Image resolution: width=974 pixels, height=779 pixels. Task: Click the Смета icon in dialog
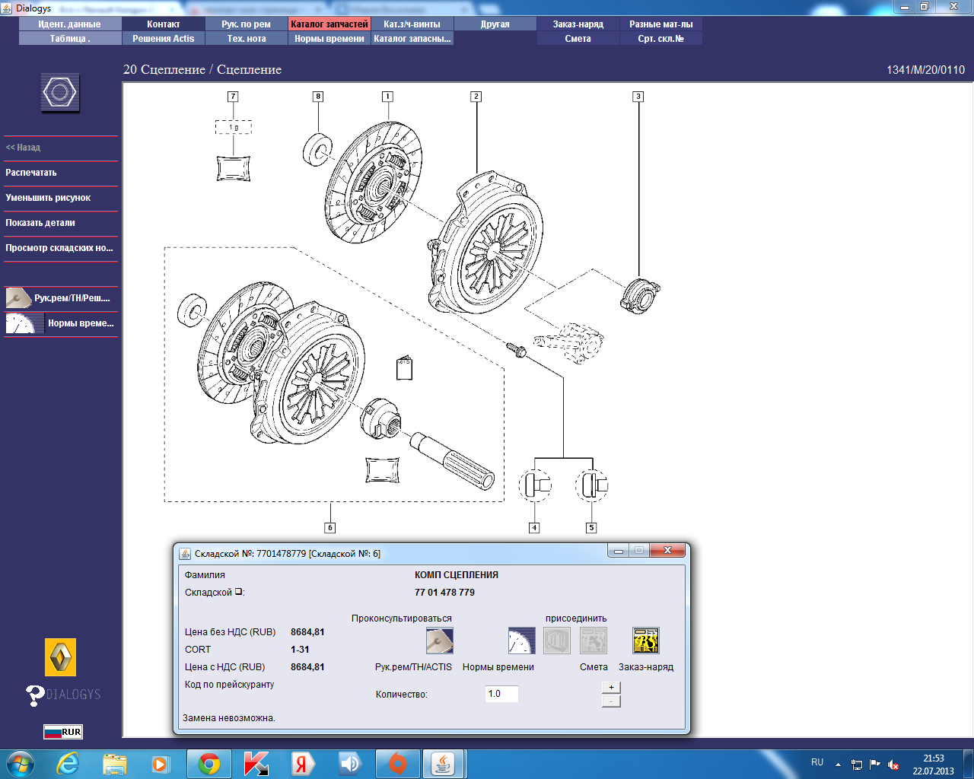[x=594, y=641]
